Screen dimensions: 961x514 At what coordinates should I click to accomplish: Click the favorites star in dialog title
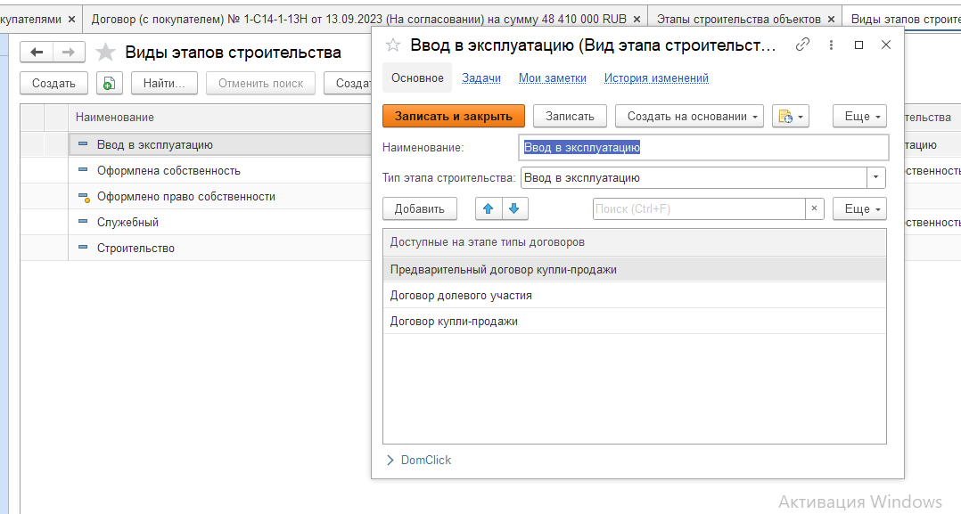[393, 45]
